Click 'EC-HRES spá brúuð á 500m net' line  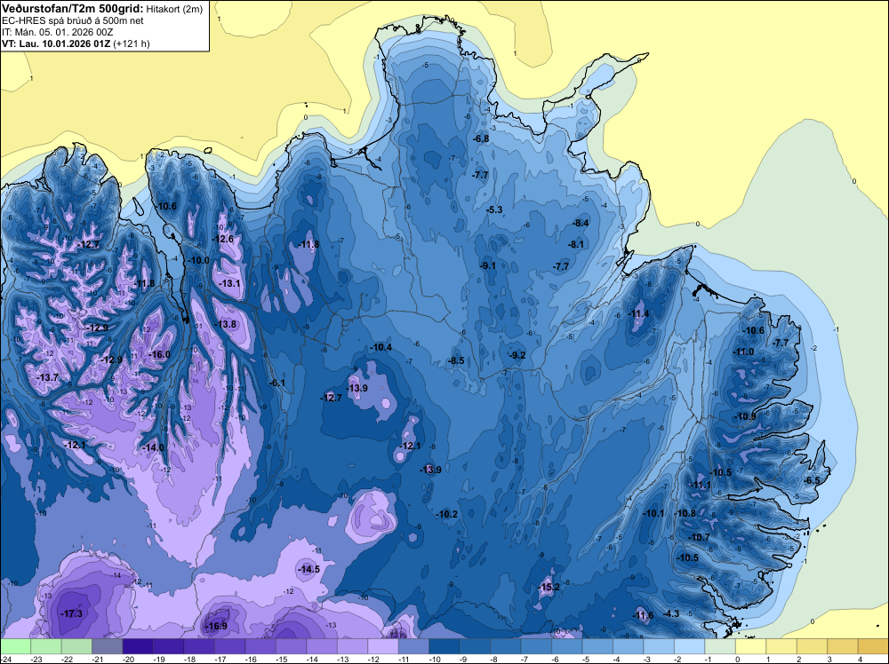[x=73, y=21]
